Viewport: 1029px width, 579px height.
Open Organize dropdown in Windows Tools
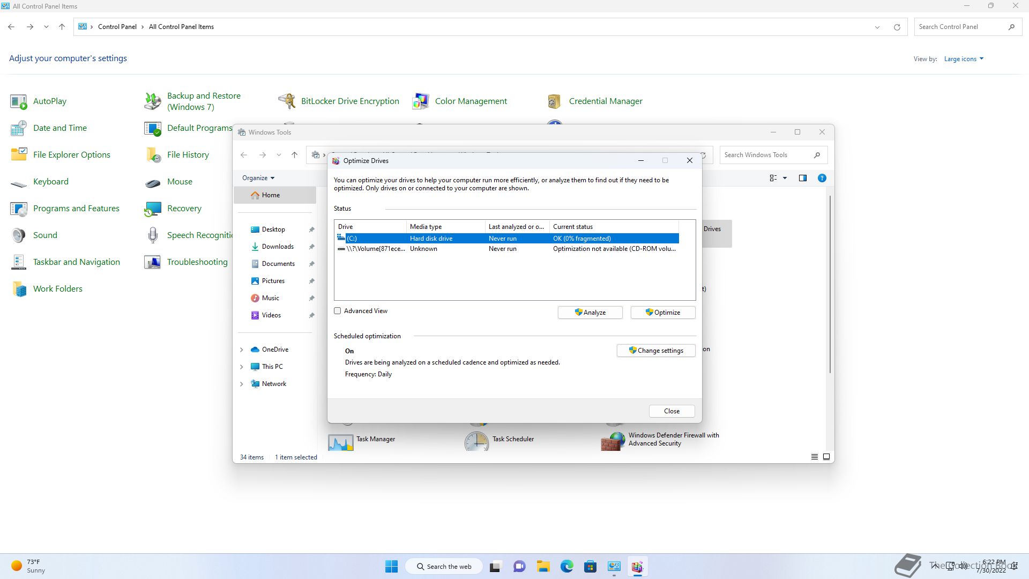258,178
